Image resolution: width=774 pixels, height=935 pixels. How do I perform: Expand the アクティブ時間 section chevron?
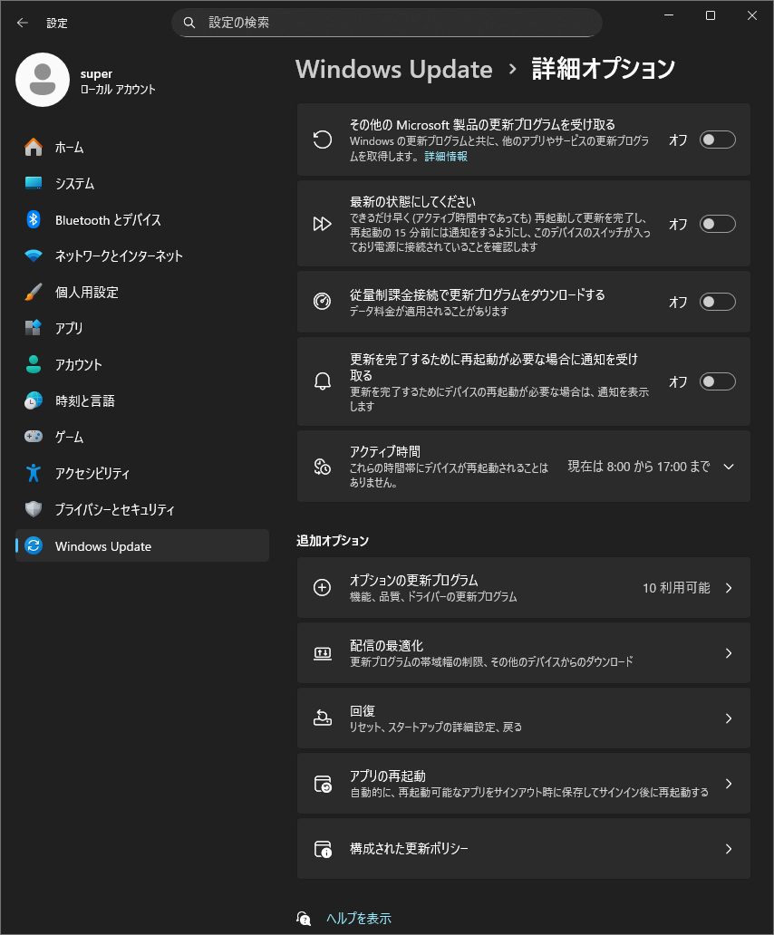729,467
